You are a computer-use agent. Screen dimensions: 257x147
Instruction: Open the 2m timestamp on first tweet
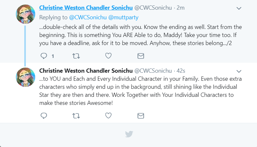pyautogui.click(x=180, y=8)
